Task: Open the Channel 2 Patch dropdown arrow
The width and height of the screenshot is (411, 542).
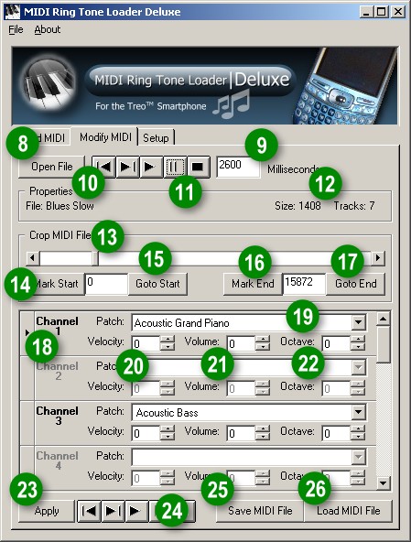Action: click(359, 367)
